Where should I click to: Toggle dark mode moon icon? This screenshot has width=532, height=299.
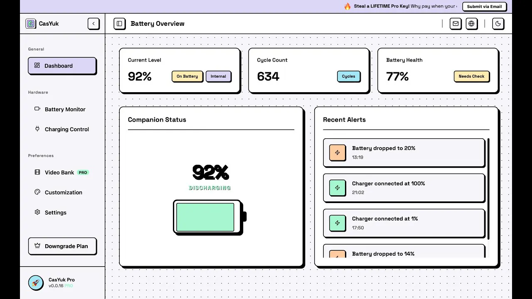498,24
